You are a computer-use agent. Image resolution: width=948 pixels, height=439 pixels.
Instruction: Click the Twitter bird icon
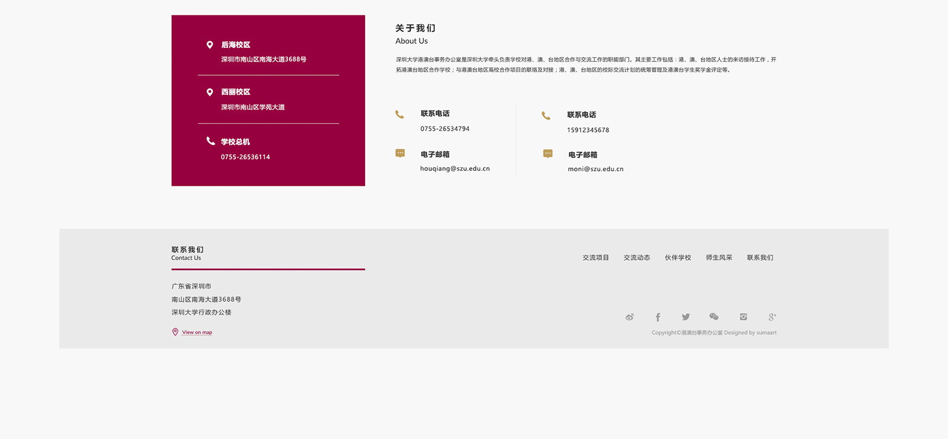coord(686,317)
